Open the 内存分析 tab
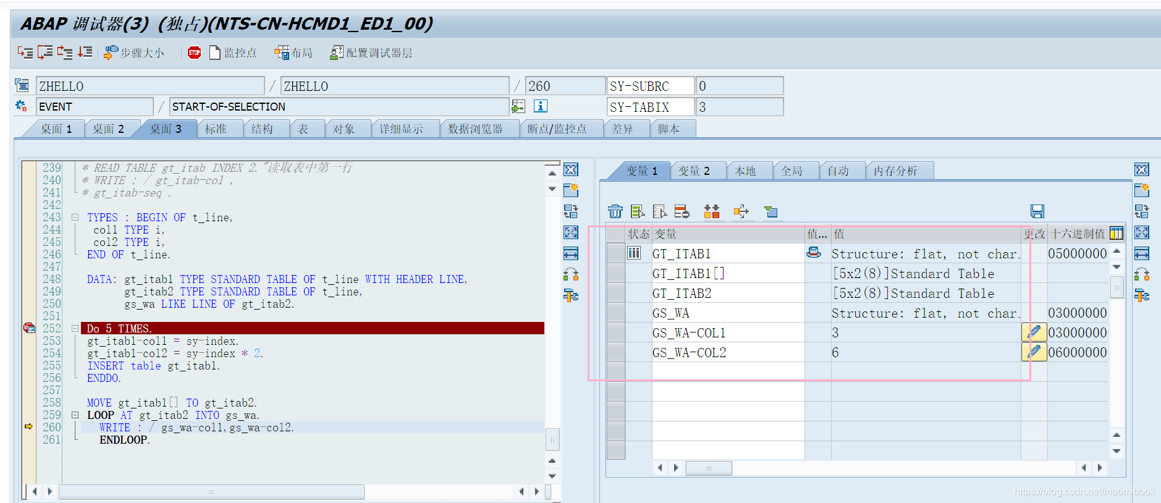The image size is (1161, 503). pyautogui.click(x=895, y=171)
